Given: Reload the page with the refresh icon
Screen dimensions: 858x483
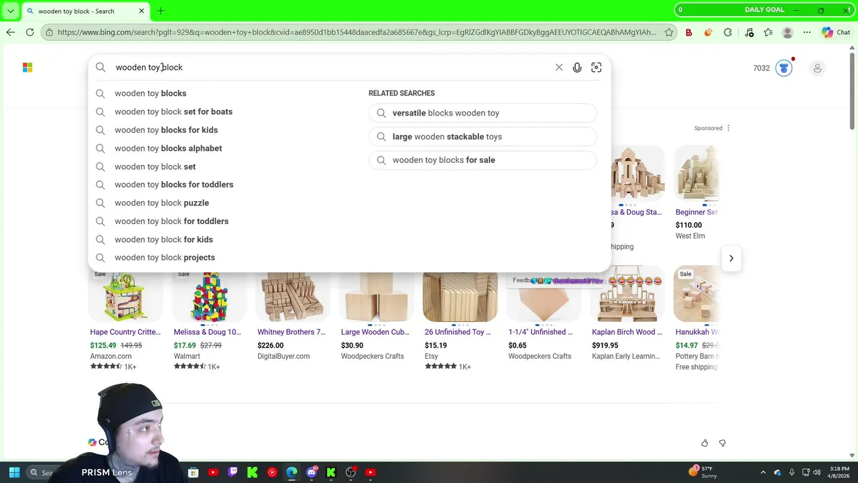Looking at the screenshot, I should 30,32.
